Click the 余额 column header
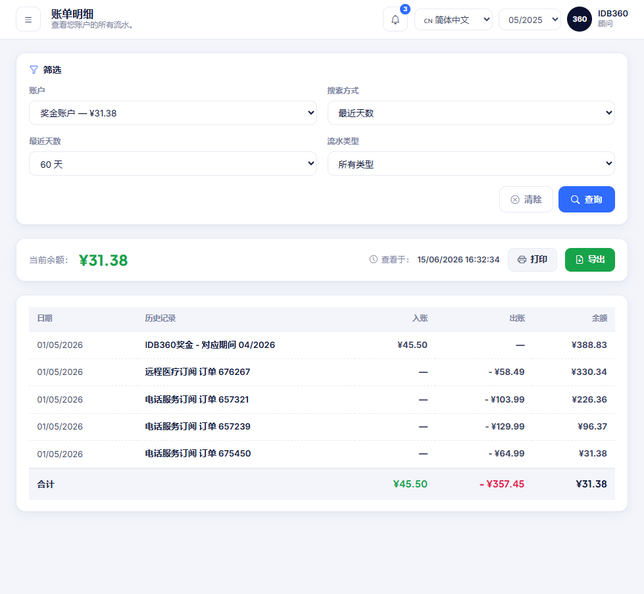The image size is (644, 594). point(599,318)
